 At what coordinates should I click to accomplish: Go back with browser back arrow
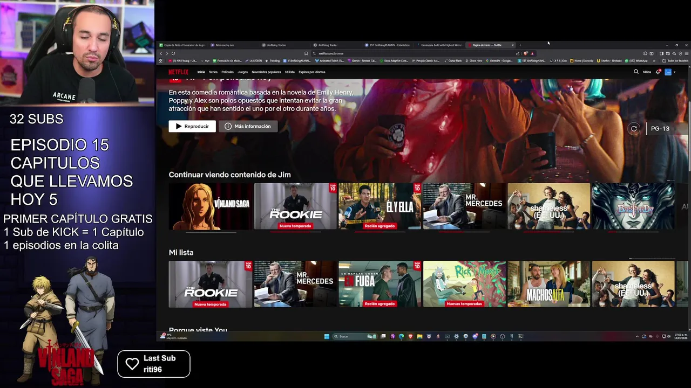click(160, 53)
